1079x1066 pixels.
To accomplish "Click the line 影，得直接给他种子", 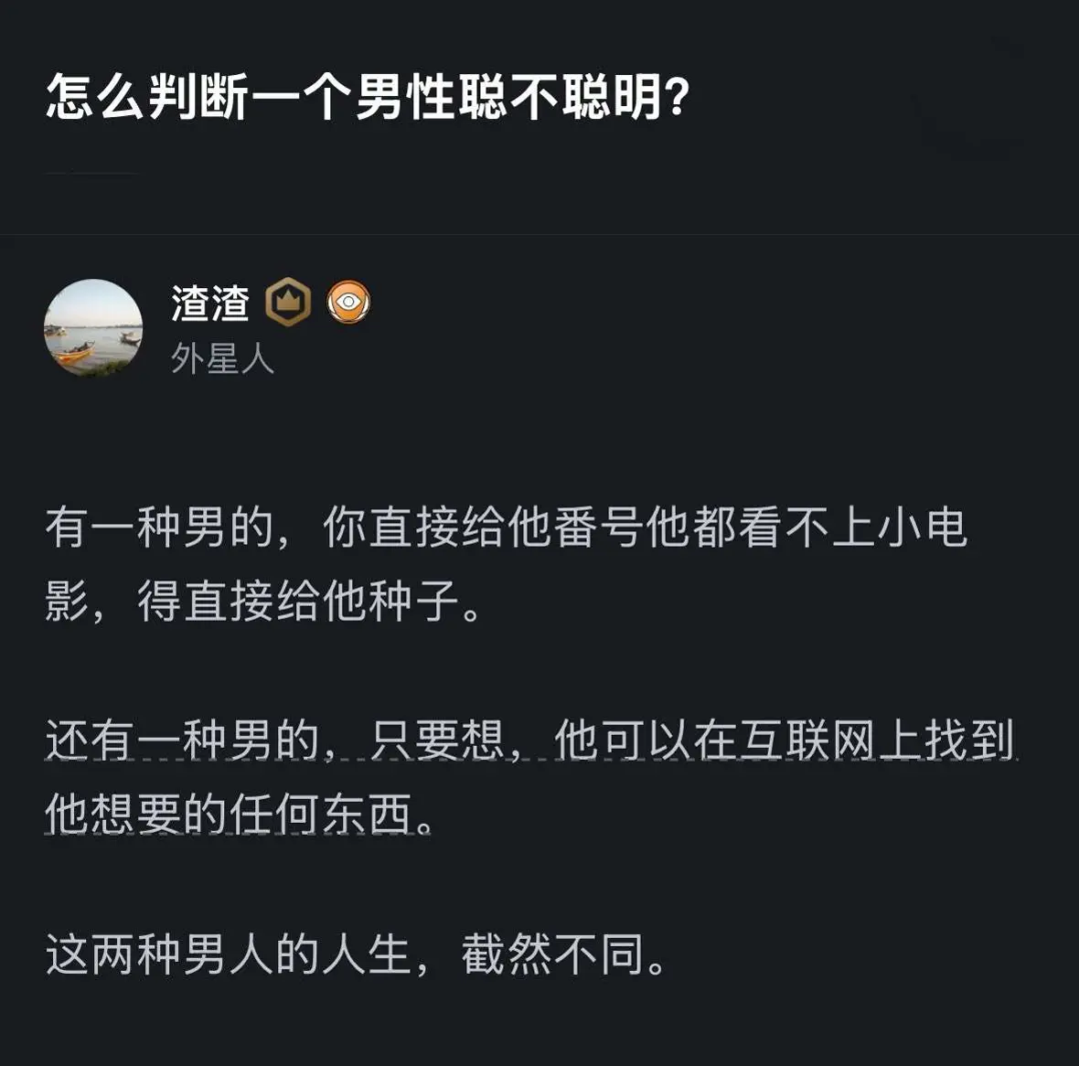I will point(263,602).
